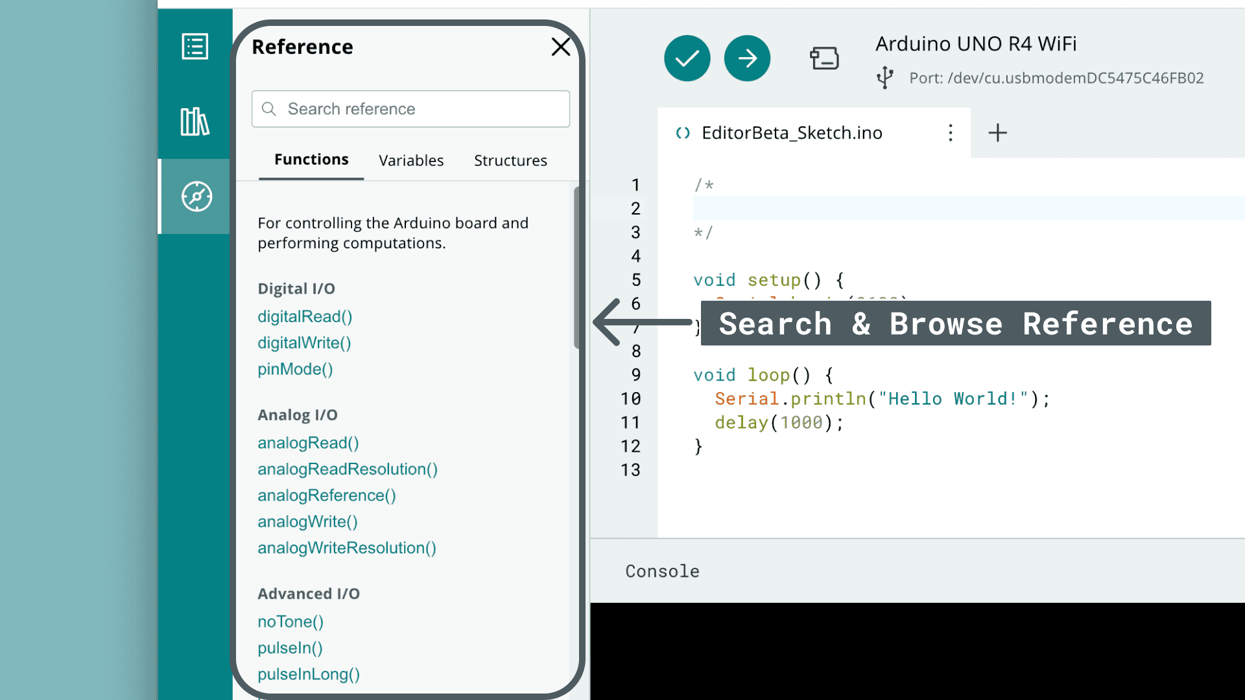Open the digitalWrite() reference link
This screenshot has width=1245, height=700.
[x=304, y=343]
